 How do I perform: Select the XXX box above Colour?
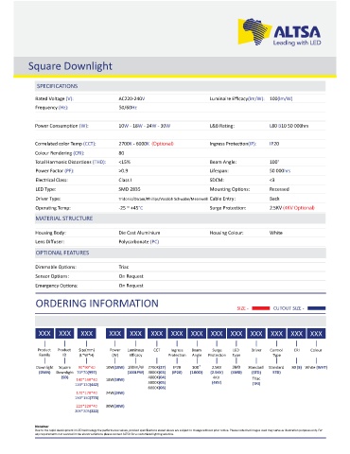pos(316,333)
